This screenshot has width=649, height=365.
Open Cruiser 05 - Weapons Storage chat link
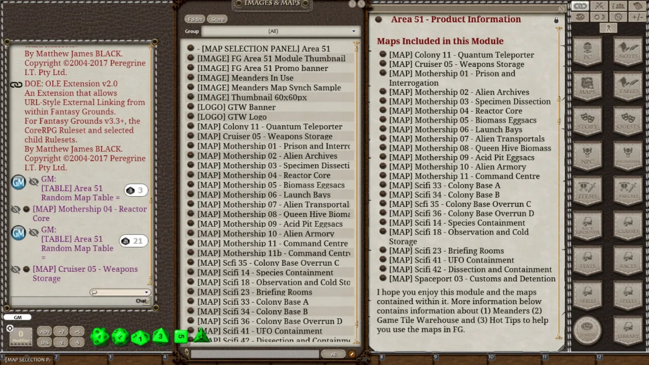tap(85, 274)
